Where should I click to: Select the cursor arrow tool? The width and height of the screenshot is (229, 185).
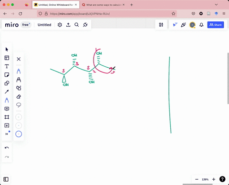click(7, 50)
